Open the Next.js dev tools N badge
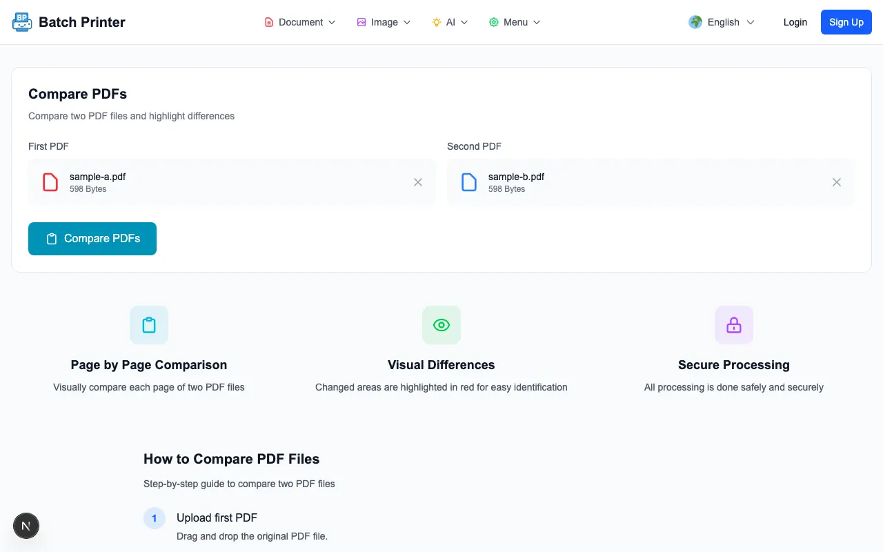The width and height of the screenshot is (883, 552). [26, 526]
